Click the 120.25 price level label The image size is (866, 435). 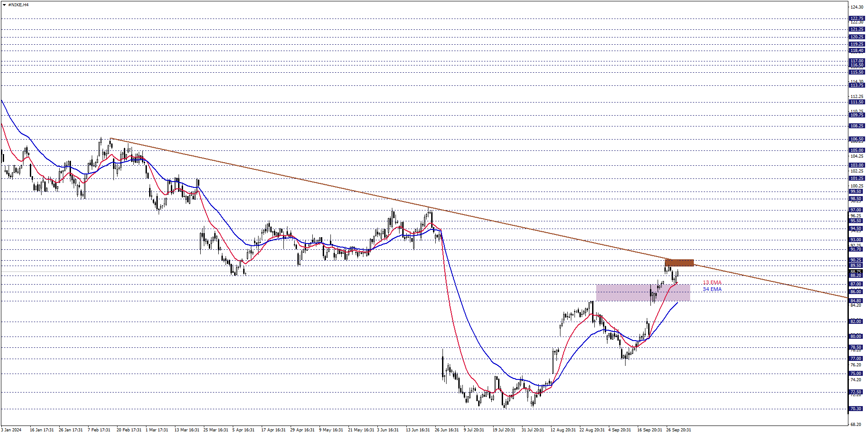pyautogui.click(x=857, y=37)
